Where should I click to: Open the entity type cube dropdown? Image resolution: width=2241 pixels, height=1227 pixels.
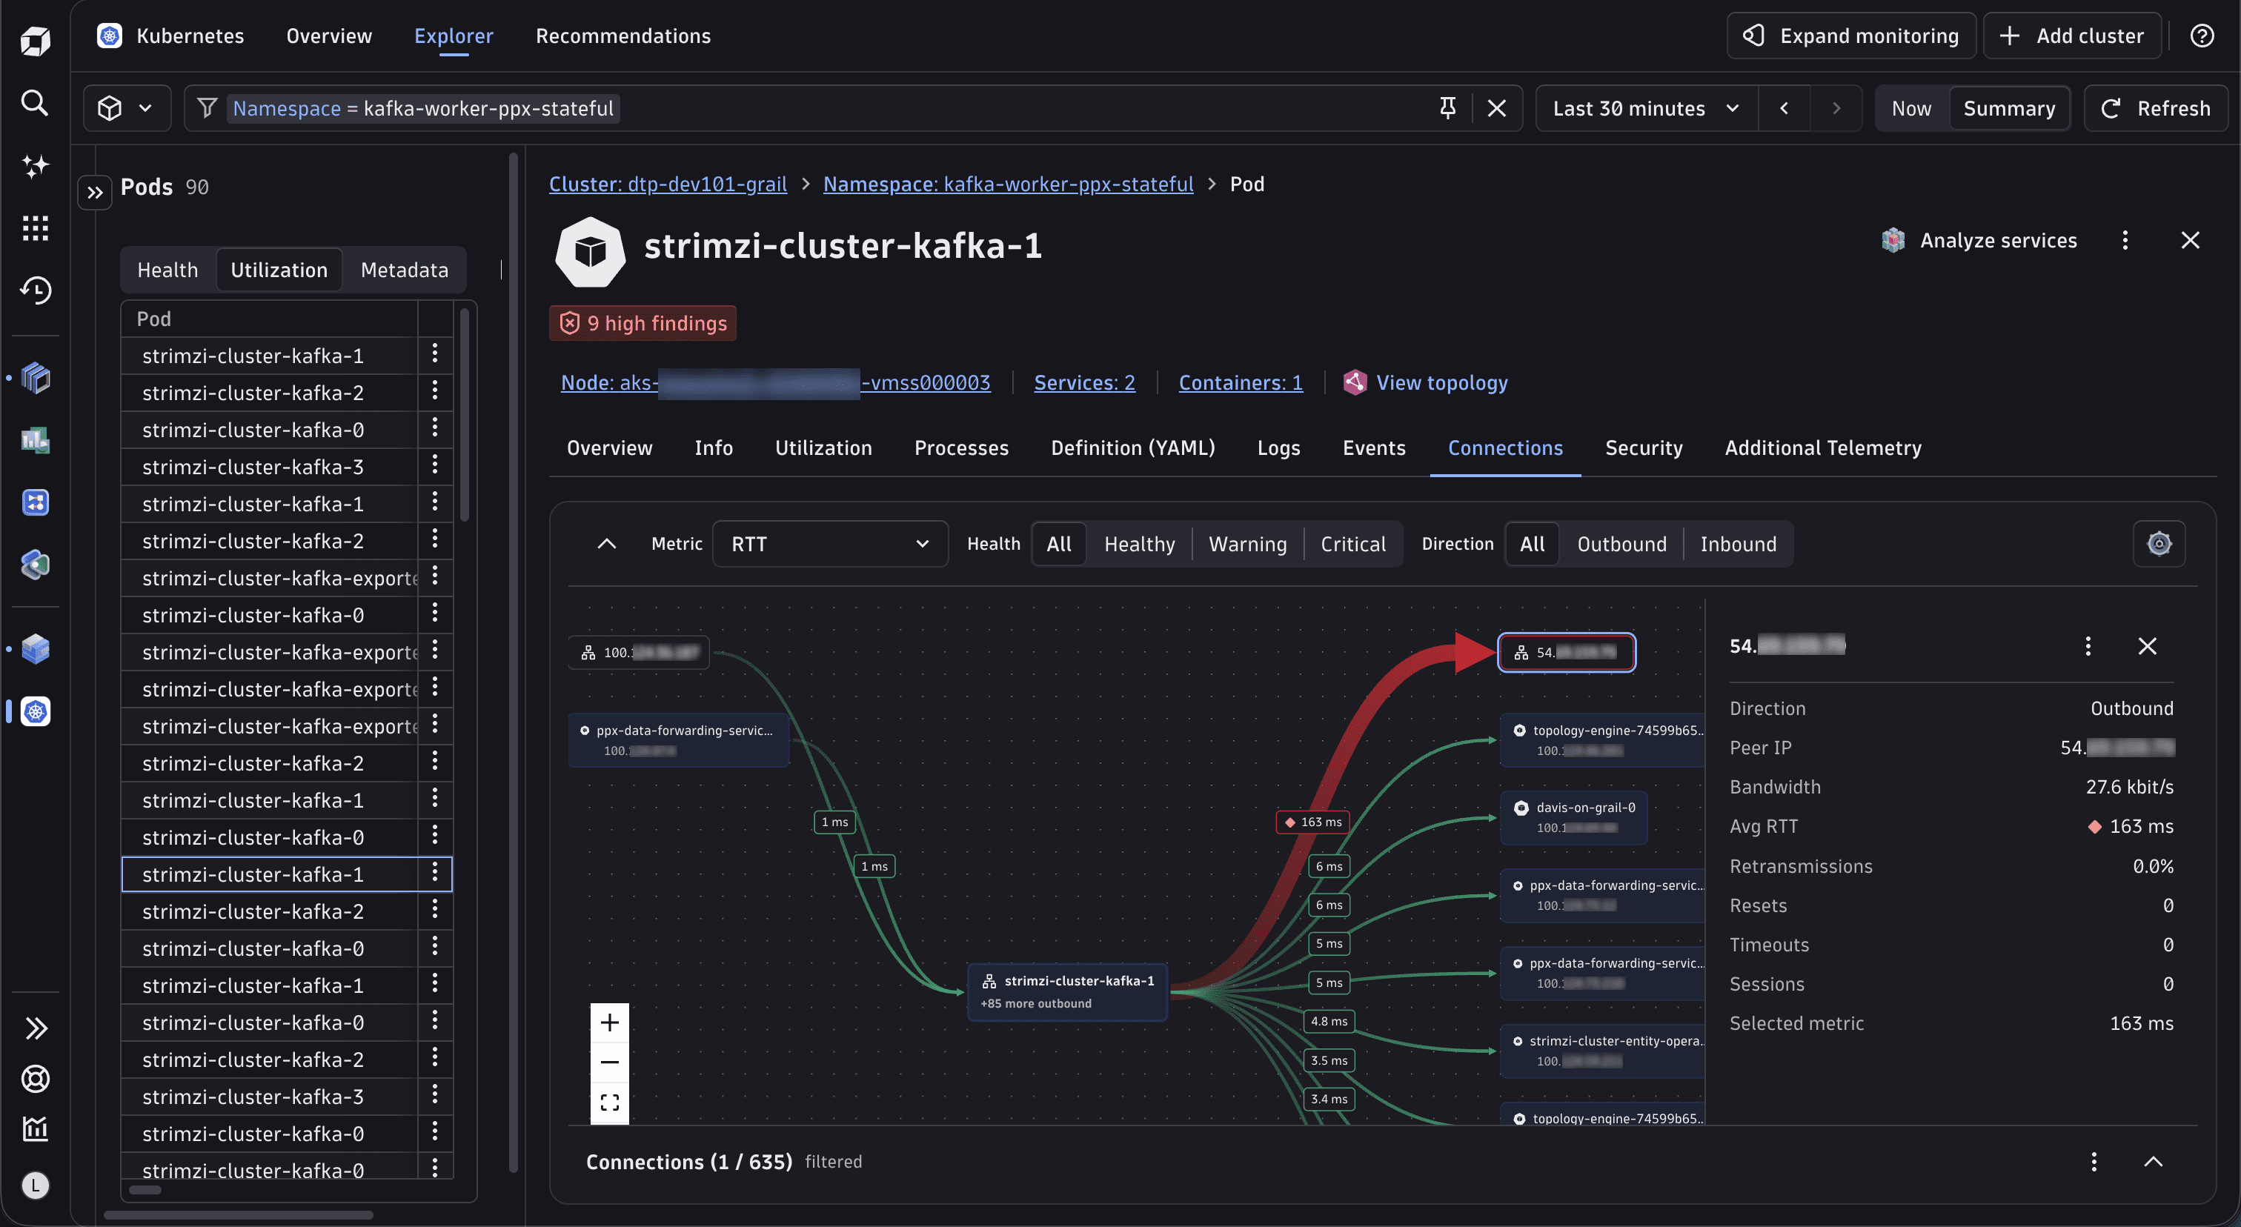click(x=126, y=108)
